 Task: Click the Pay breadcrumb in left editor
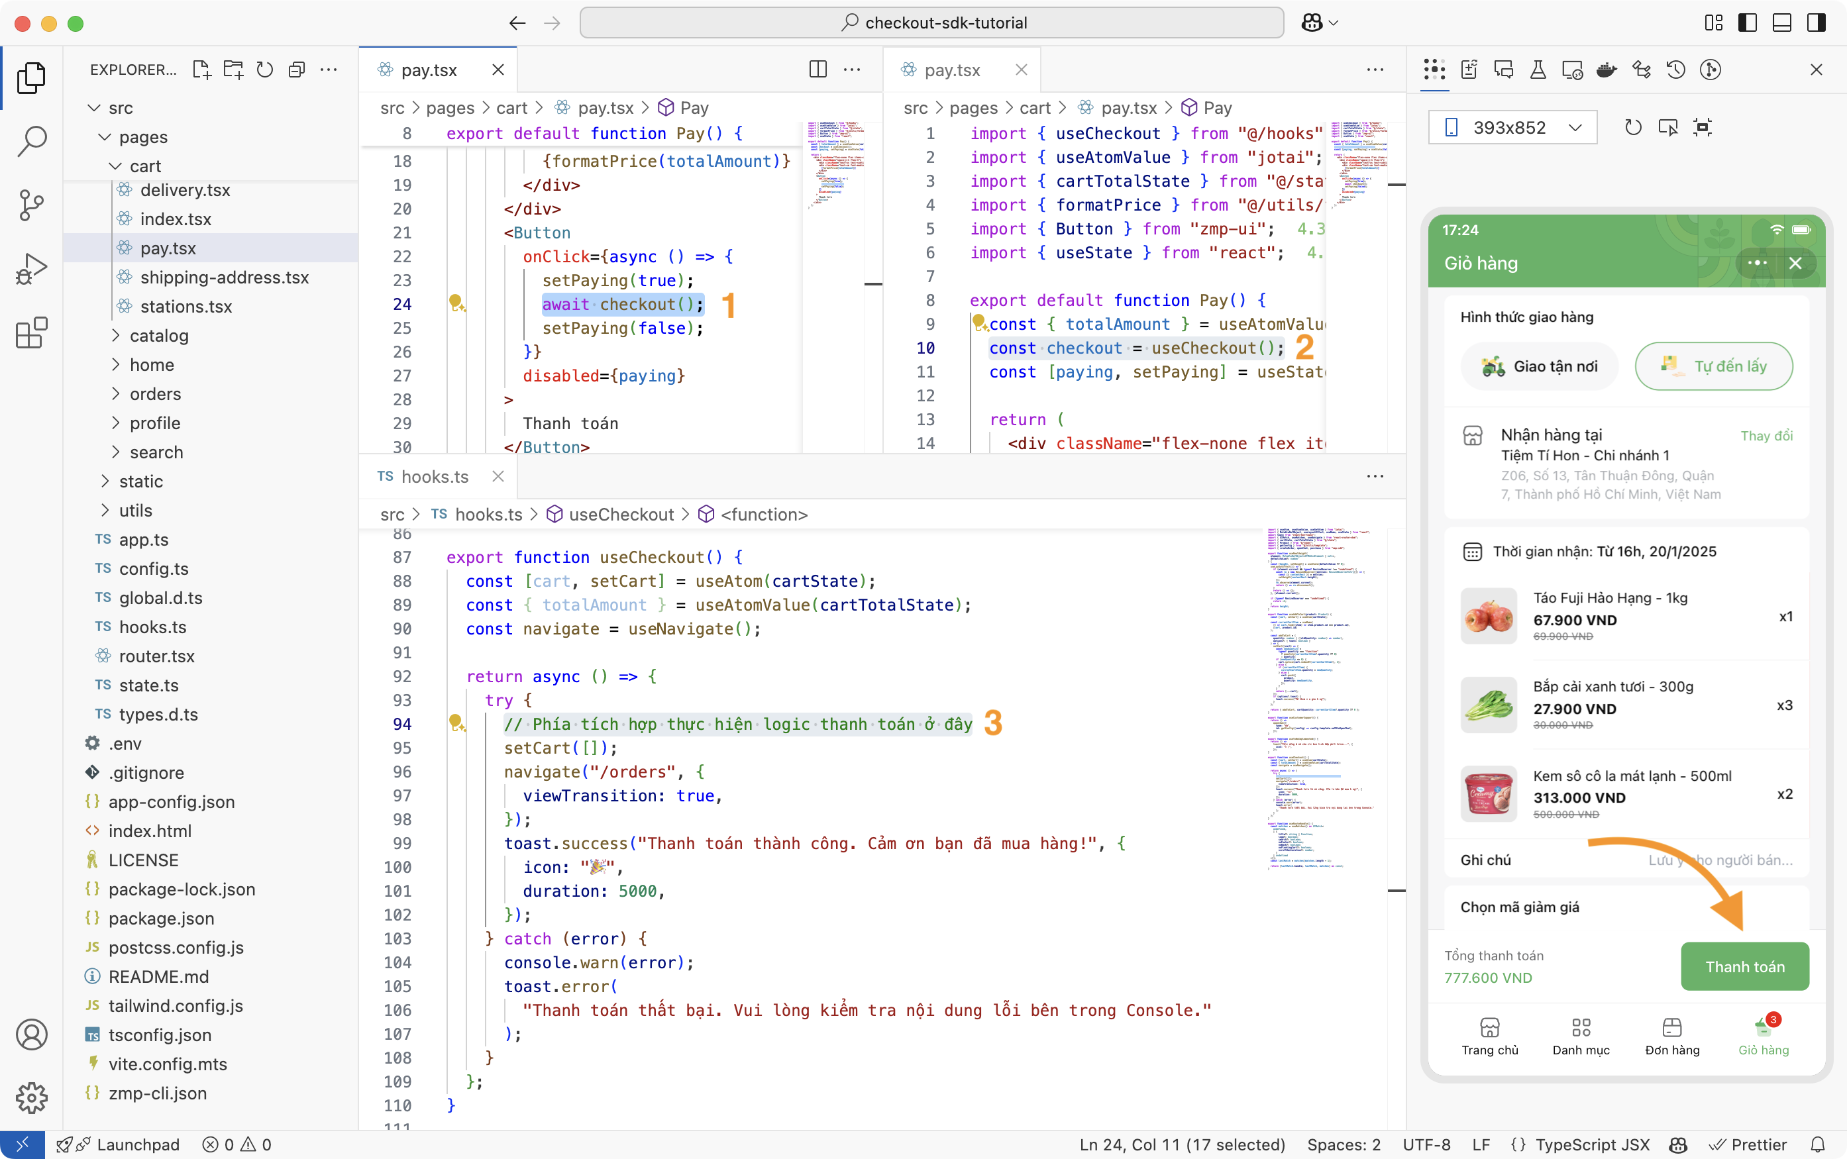pyautogui.click(x=684, y=108)
